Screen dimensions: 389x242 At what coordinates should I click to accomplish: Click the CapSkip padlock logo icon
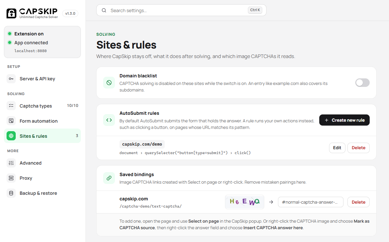[11, 13]
